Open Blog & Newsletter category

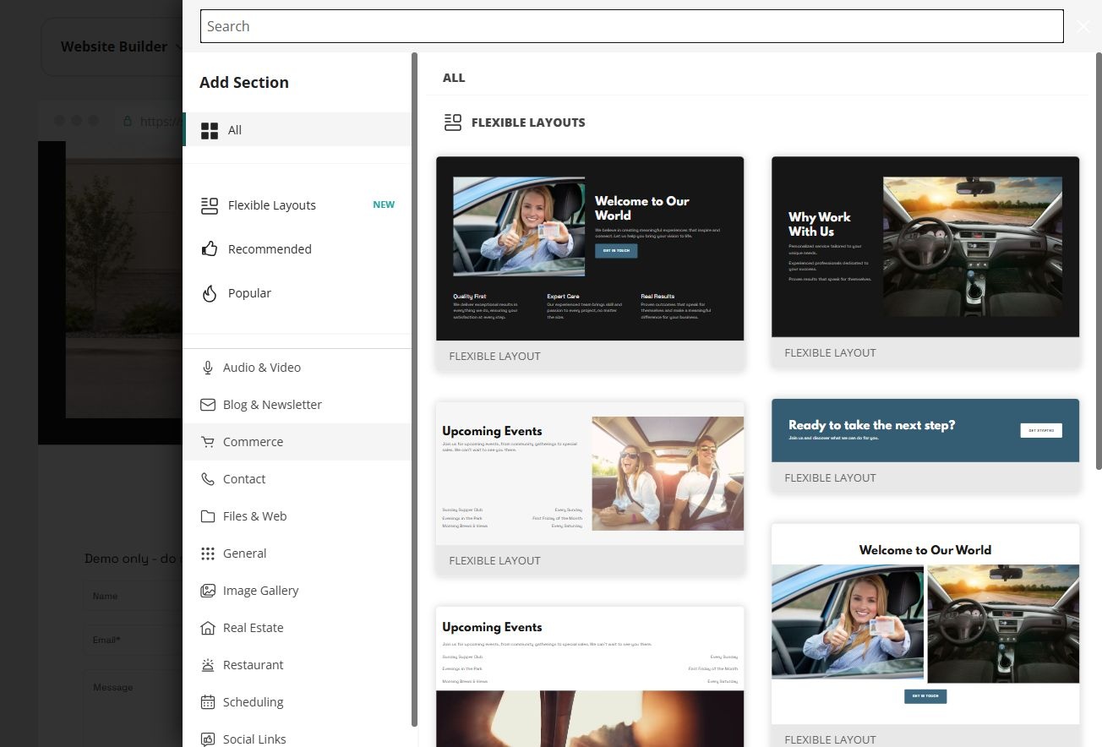297,405
